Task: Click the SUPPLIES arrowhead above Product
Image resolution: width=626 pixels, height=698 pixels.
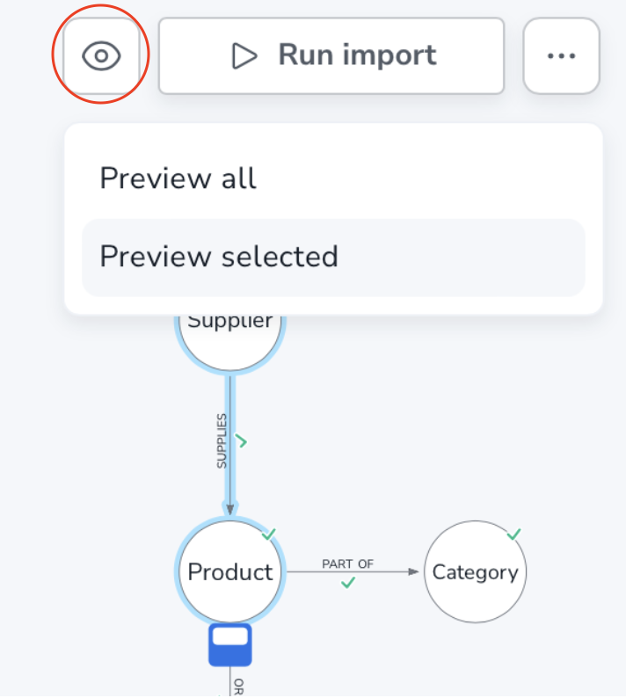Action: coord(230,509)
